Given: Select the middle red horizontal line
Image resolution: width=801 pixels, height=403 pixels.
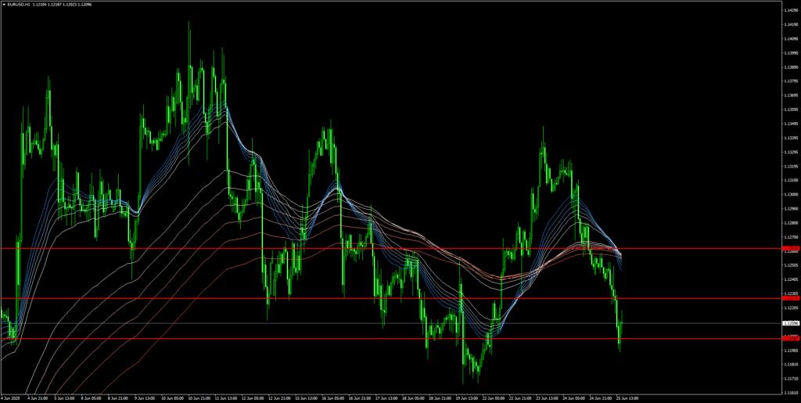Looking at the screenshot, I should [391, 298].
